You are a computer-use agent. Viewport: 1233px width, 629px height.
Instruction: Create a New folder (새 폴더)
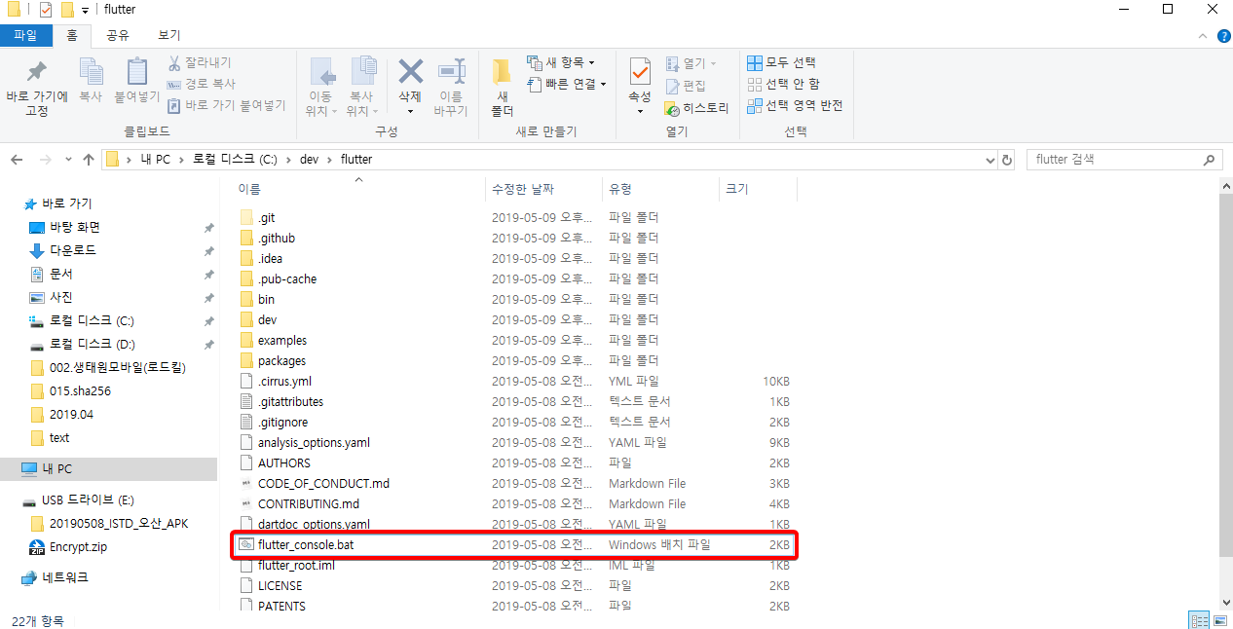pyautogui.click(x=502, y=88)
